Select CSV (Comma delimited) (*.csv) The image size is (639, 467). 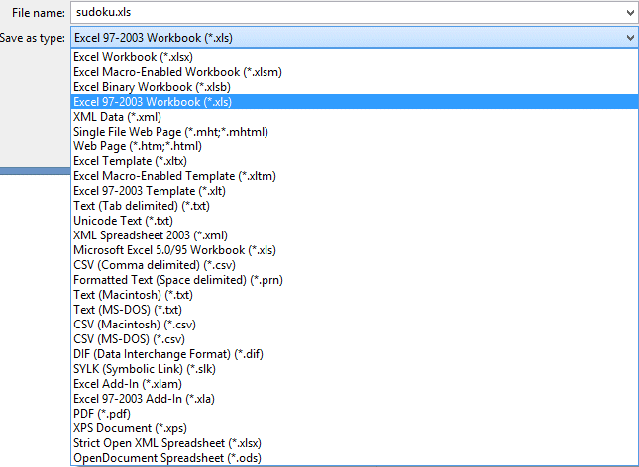(x=355, y=265)
